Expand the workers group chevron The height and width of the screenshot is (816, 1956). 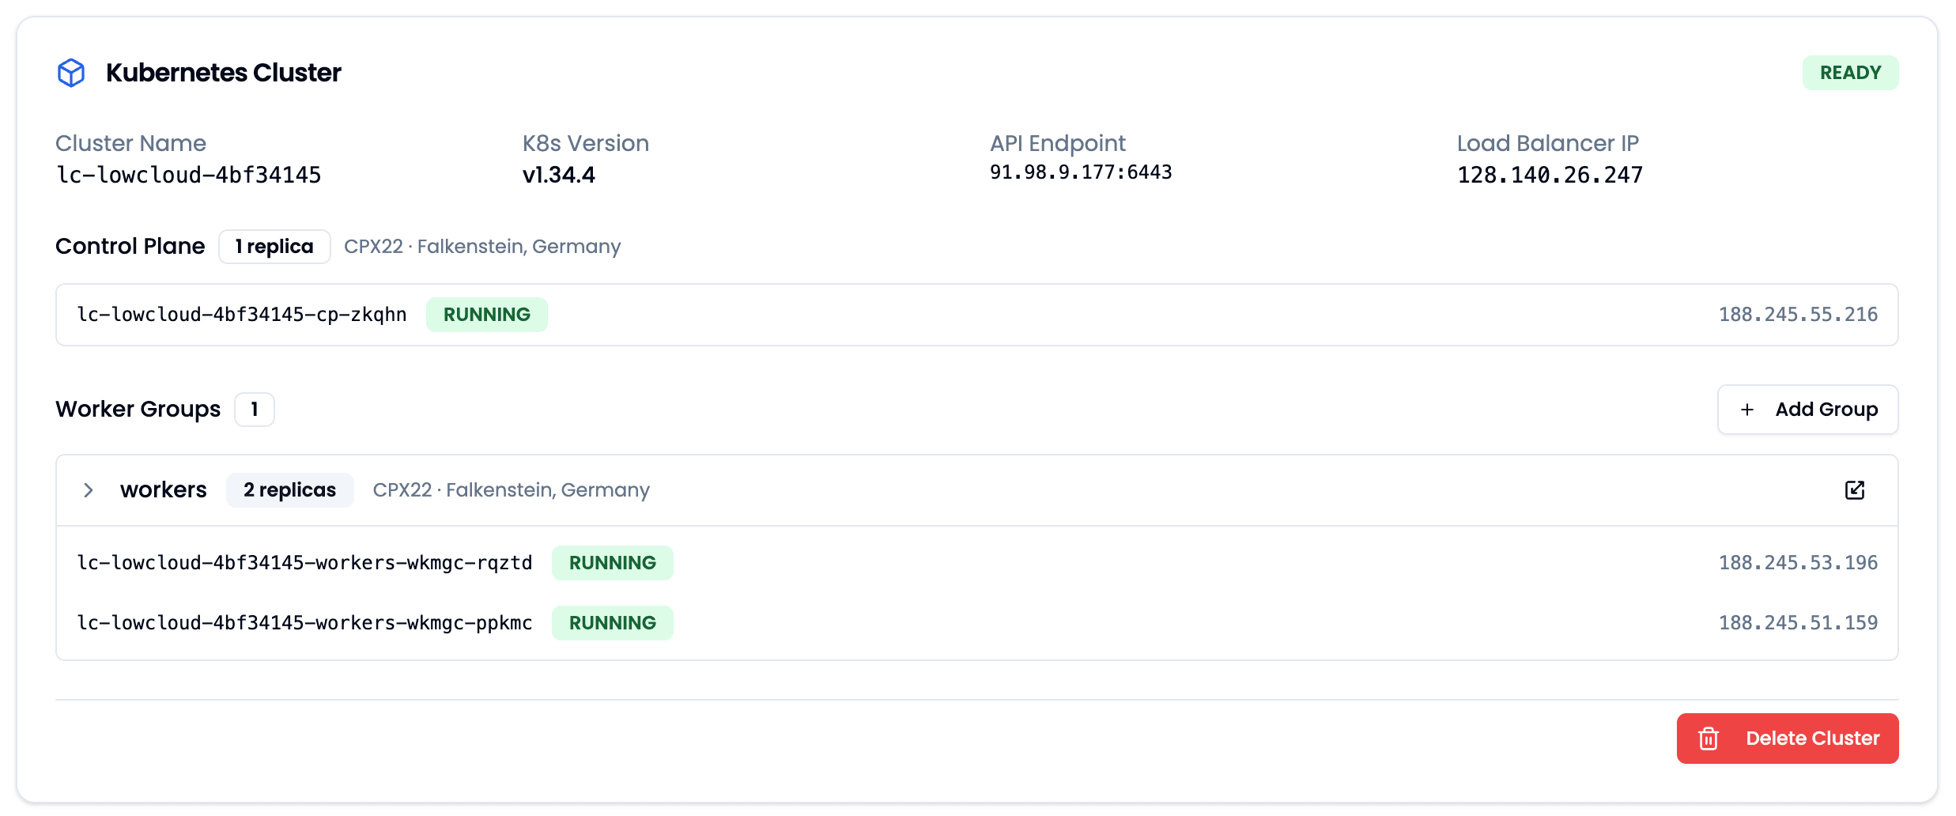89,489
